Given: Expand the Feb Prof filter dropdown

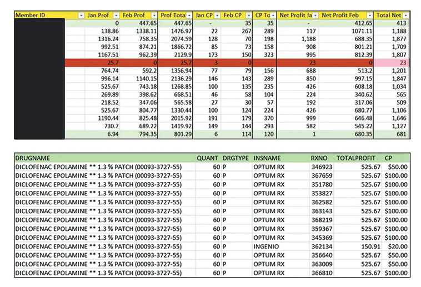Looking at the screenshot, I should tap(153, 15).
